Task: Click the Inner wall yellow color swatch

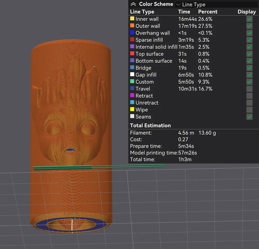Action: tap(132, 19)
